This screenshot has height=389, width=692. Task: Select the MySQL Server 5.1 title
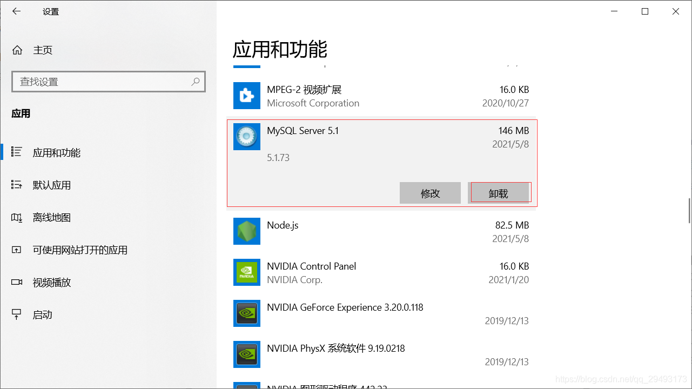[x=303, y=131]
